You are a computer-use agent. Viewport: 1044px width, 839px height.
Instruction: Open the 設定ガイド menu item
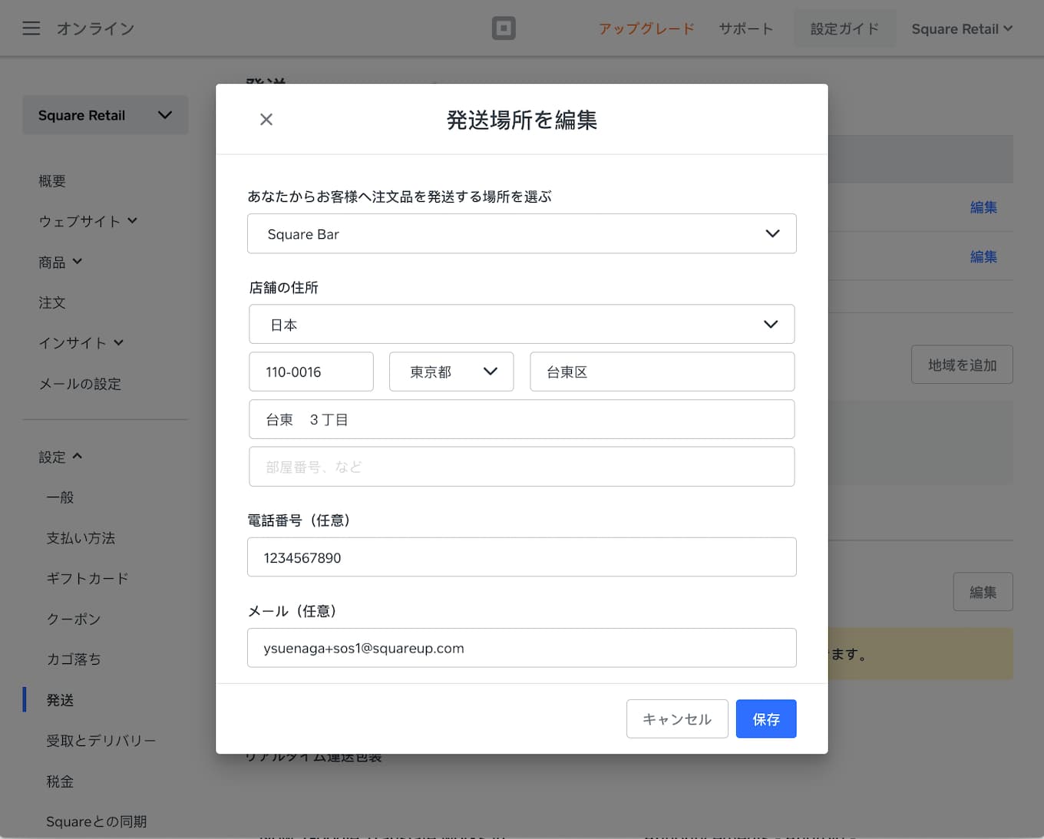click(x=844, y=28)
